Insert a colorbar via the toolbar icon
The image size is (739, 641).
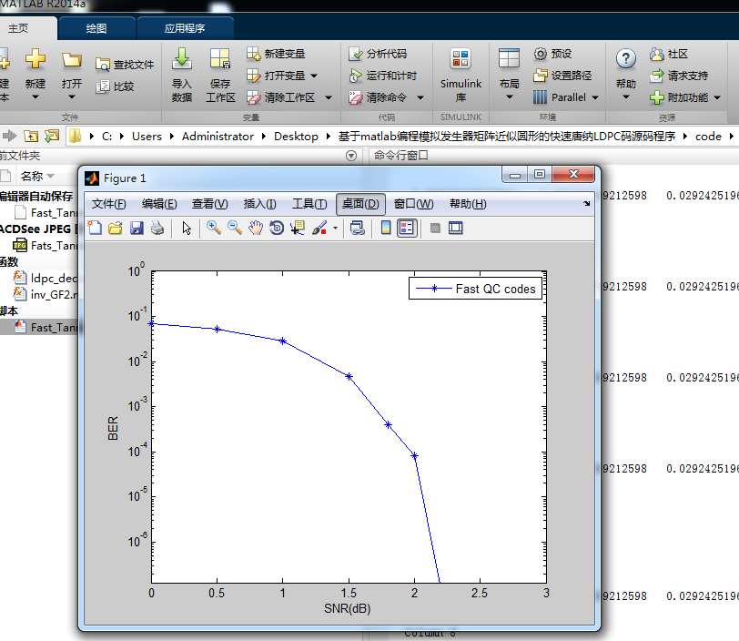386,229
